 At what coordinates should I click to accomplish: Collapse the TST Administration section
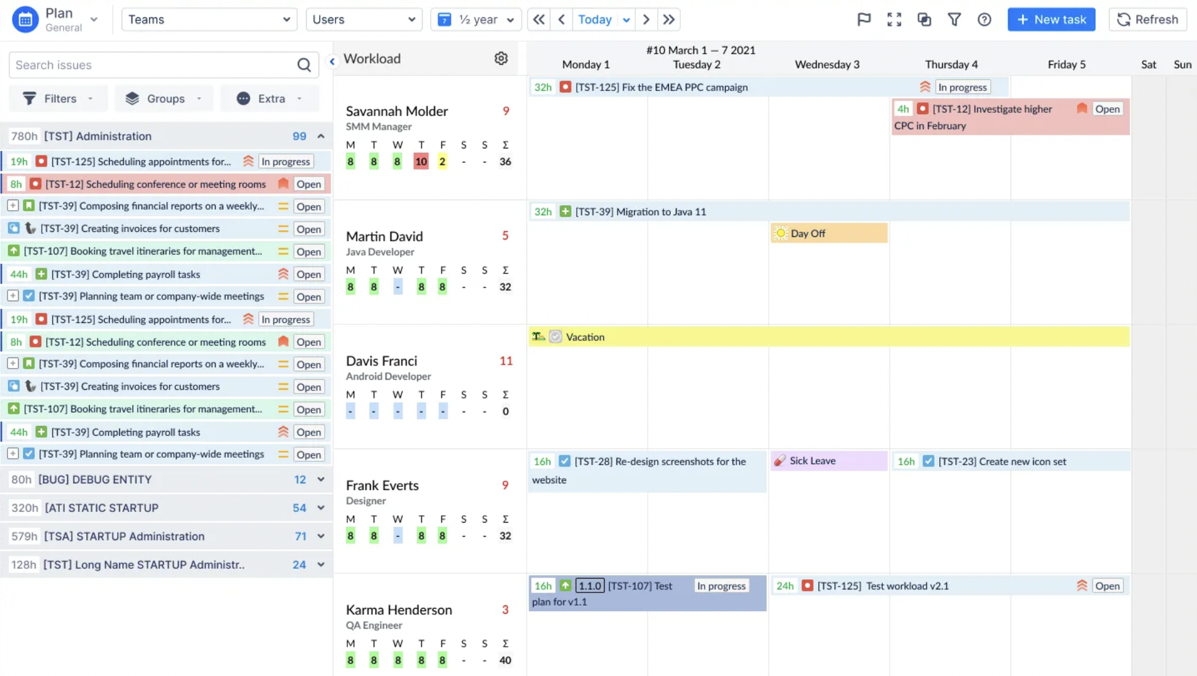coord(320,136)
